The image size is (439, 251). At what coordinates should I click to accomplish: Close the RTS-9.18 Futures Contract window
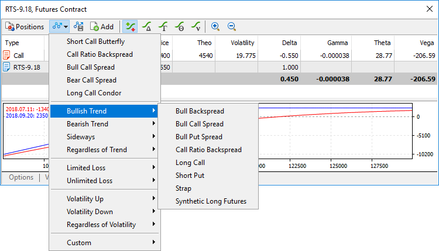430,9
